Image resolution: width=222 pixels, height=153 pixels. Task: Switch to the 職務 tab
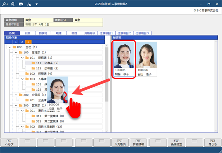point(74,33)
